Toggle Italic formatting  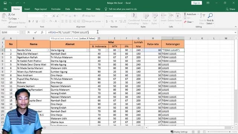[33, 21]
